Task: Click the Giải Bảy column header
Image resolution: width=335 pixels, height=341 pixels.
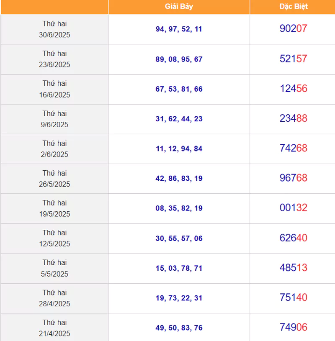Action: 179,7
